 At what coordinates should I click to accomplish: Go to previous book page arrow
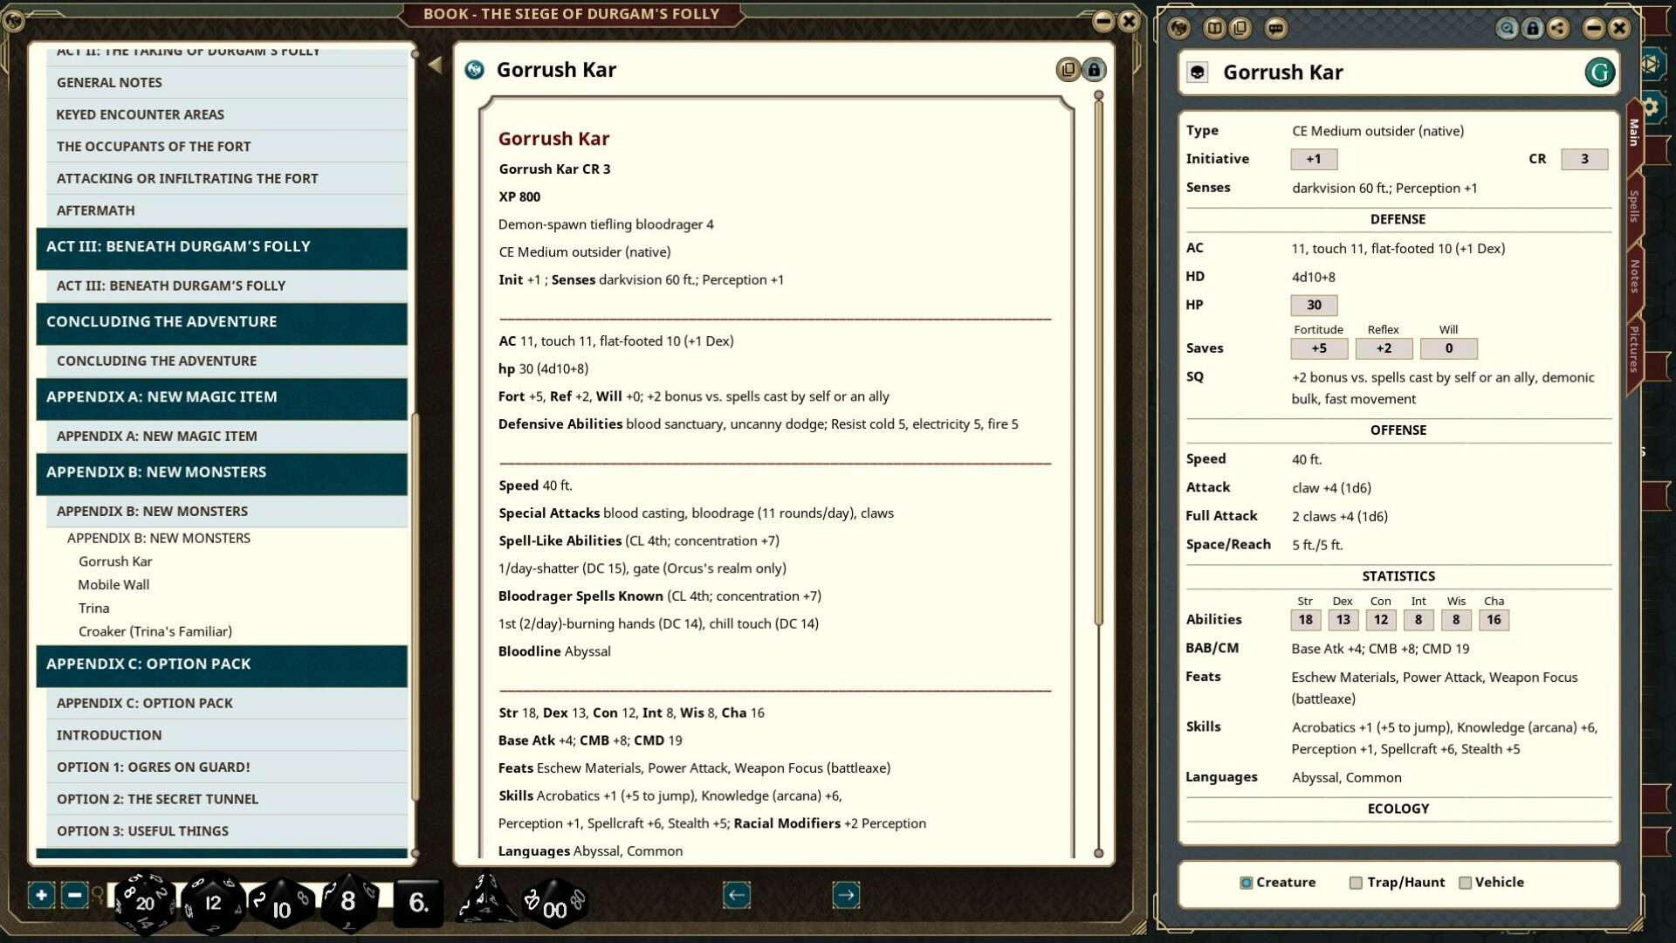click(737, 895)
